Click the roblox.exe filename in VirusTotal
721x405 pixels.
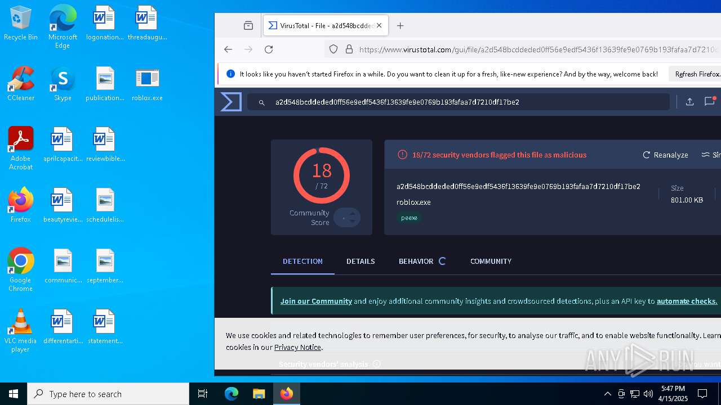pos(413,202)
